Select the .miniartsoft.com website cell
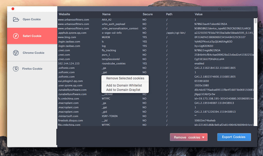This screenshot has width=263, height=156. tap(68, 116)
